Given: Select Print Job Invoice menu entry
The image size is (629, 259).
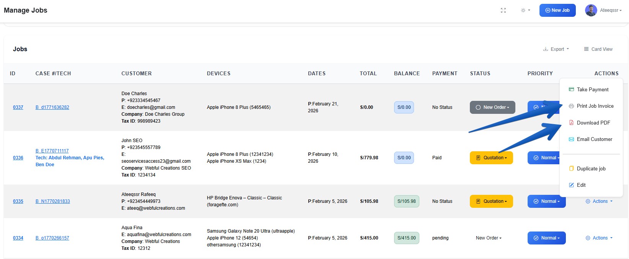Looking at the screenshot, I should 591,106.
